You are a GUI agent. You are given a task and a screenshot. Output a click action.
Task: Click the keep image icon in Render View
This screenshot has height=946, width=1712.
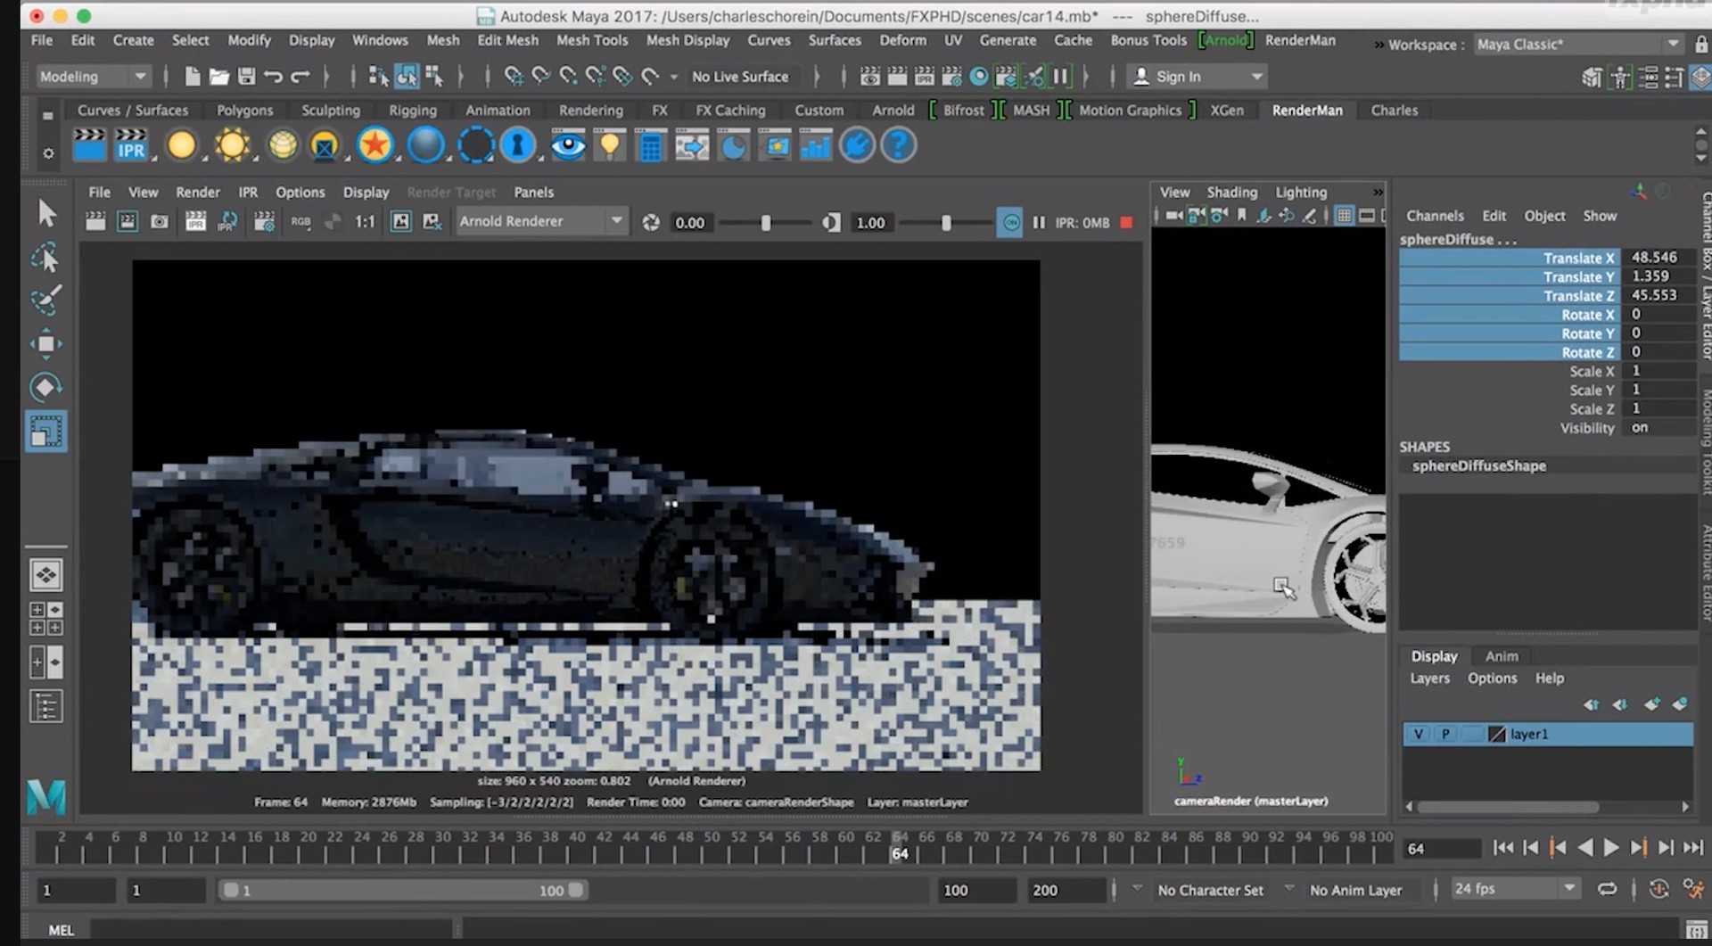[401, 222]
